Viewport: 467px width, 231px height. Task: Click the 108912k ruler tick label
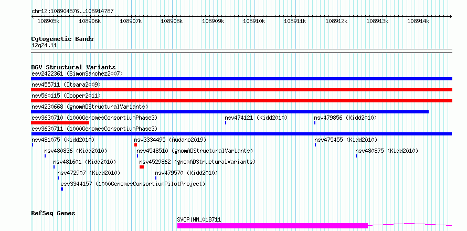(336, 21)
